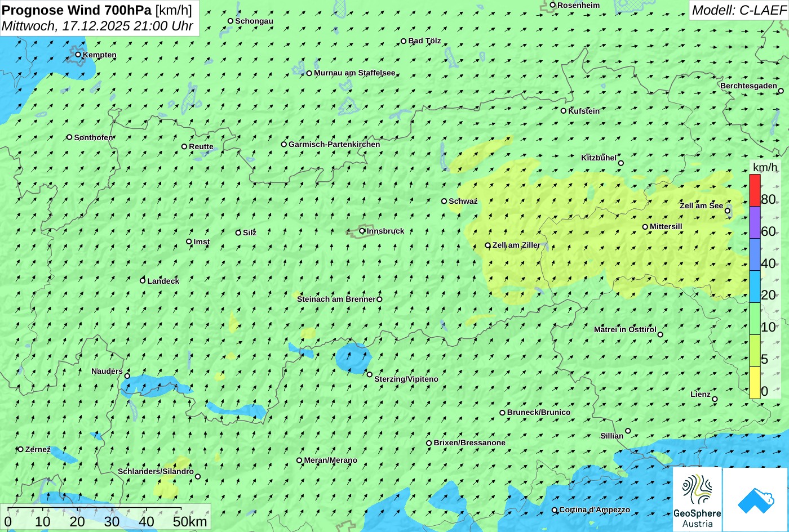Click the 'Mittersill' label
789x532 pixels.
click(666, 226)
